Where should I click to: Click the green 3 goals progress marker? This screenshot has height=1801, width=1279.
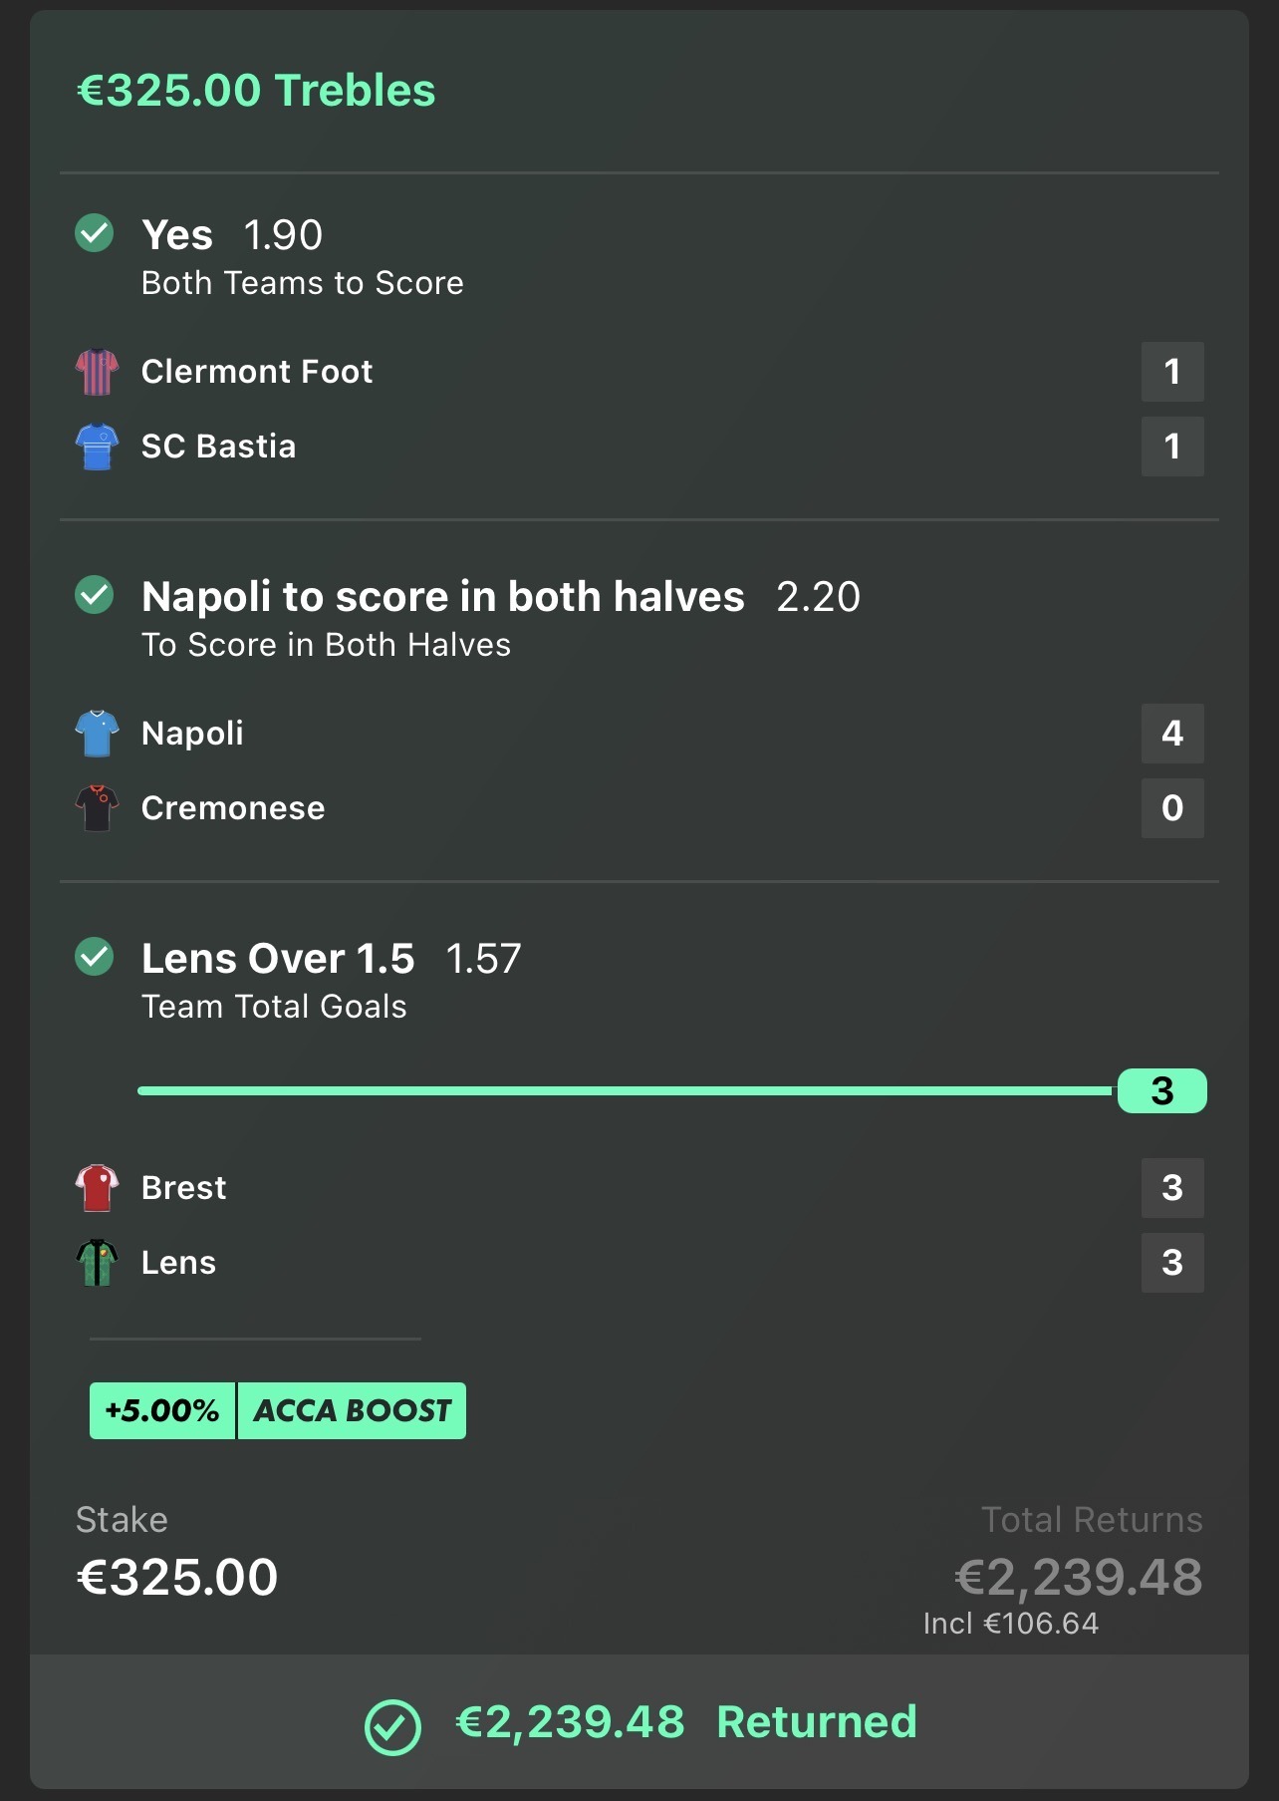pos(1161,1091)
